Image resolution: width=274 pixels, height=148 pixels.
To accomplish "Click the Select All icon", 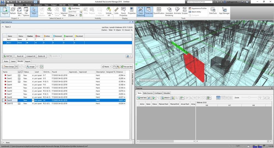I will click(x=49, y=11).
